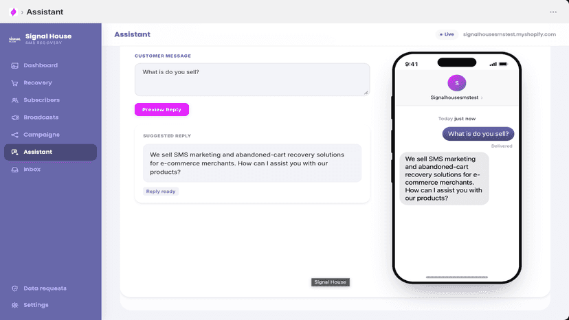Open the three-dot more options menu
Image resolution: width=569 pixels, height=320 pixels.
(553, 12)
